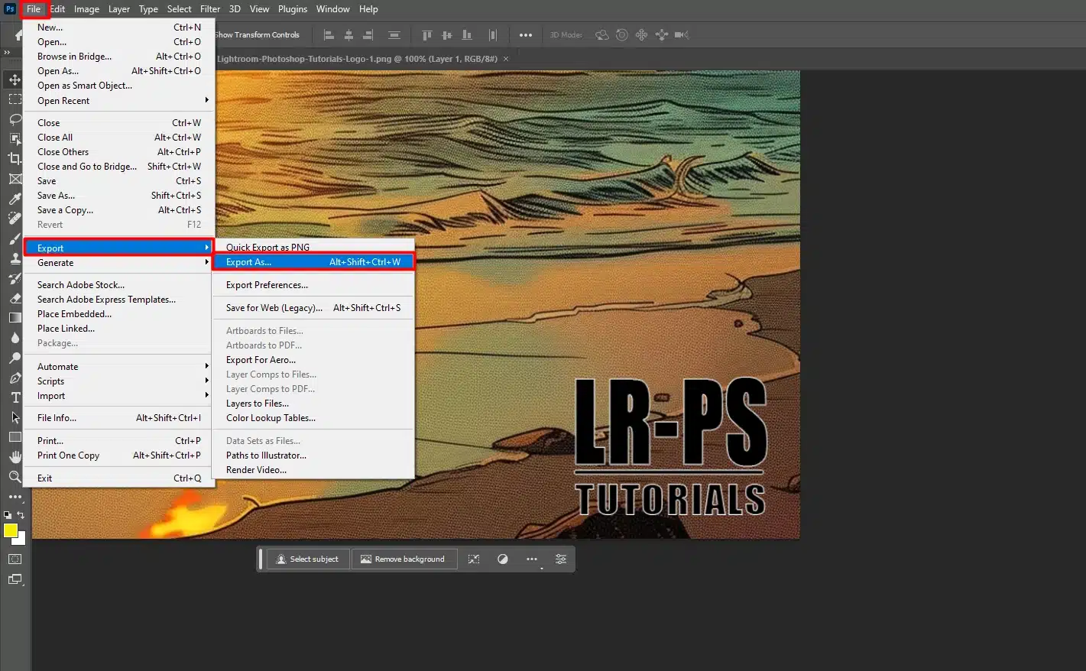Click Align horizontal centers icon
1086x671 pixels.
pyautogui.click(x=348, y=35)
